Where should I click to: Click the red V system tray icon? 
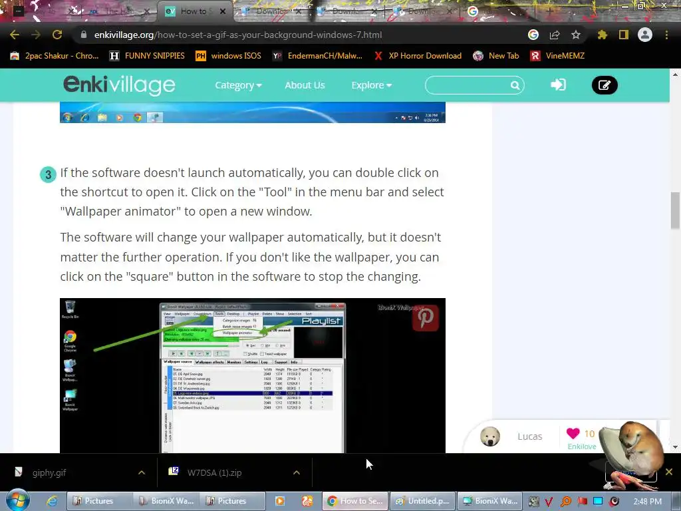click(x=549, y=502)
